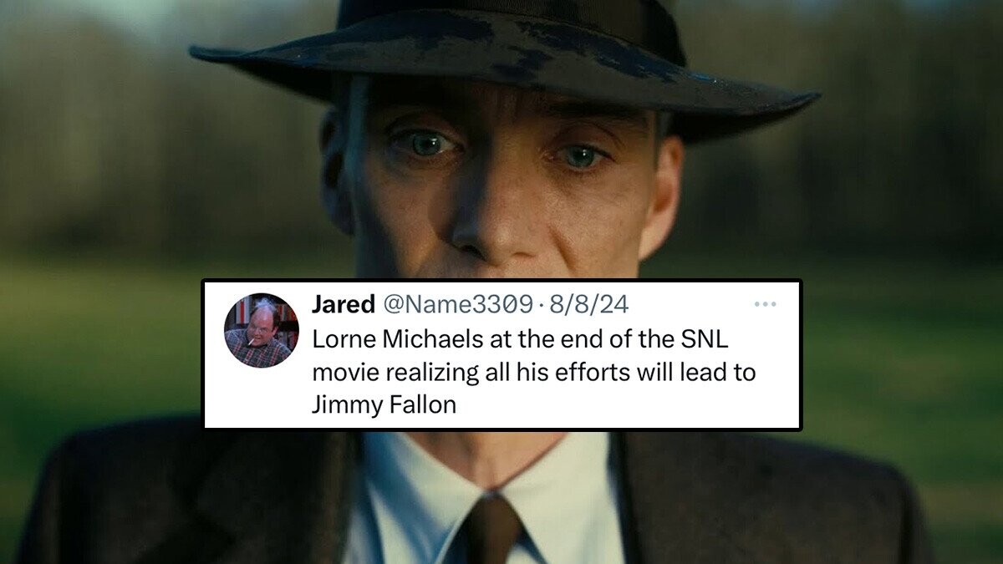Click the man's right-side eye
Viewport: 1003px width, 564px height.
pyautogui.click(x=581, y=155)
